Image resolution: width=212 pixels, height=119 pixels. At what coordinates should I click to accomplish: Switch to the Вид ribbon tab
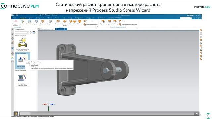tap(64, 18)
